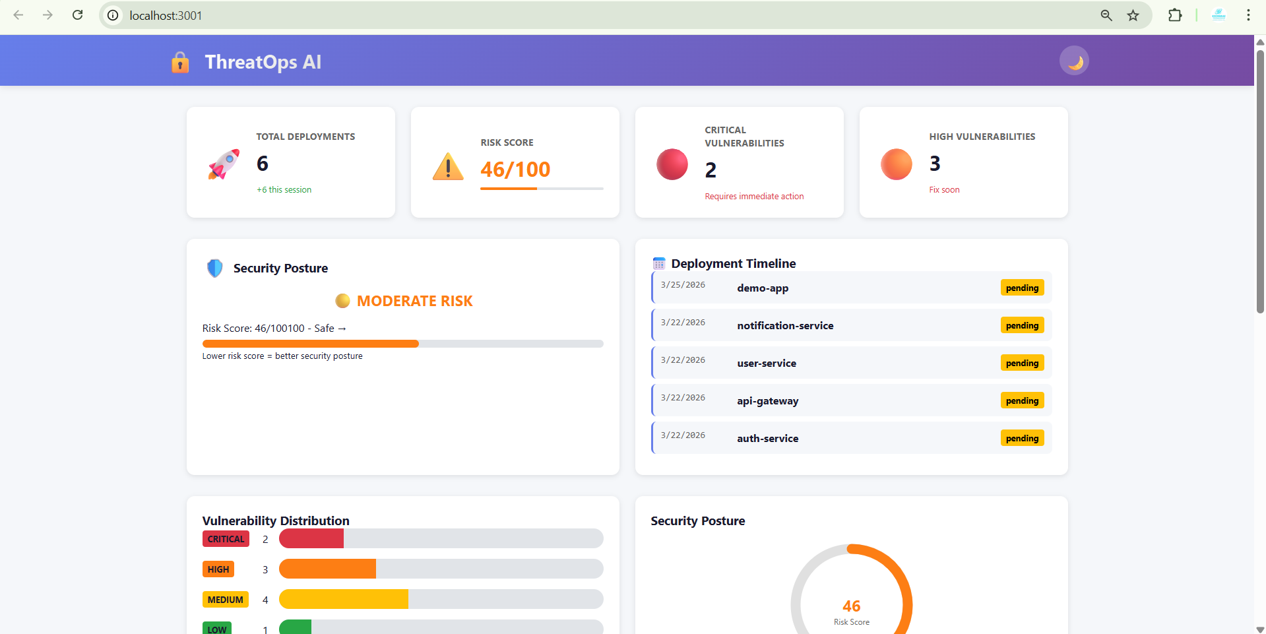
Task: Click the yellow dot beside MODERATE RISK
Action: click(342, 301)
